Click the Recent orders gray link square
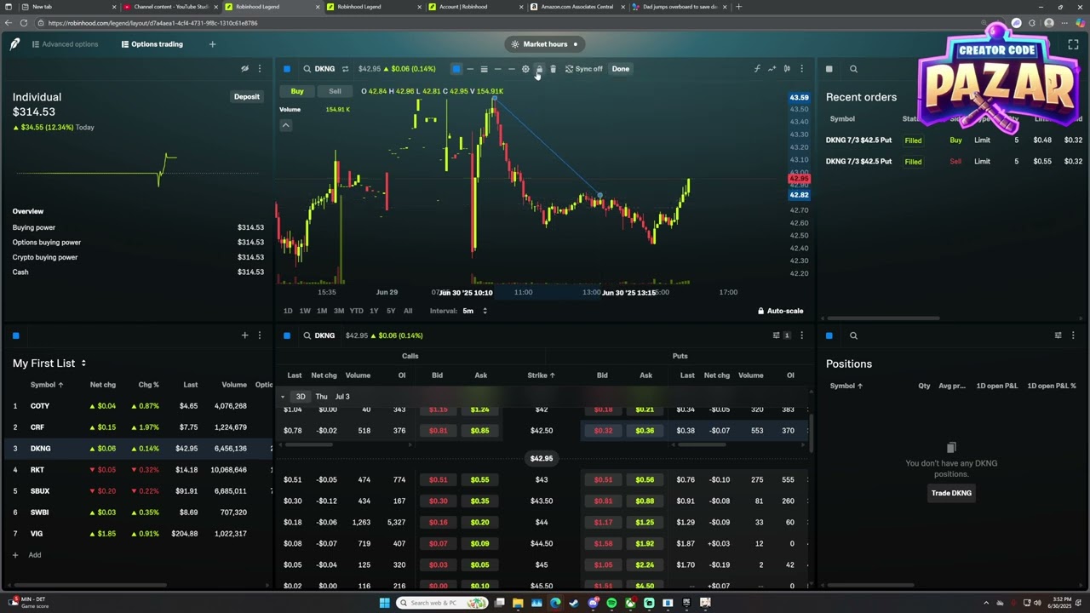The width and height of the screenshot is (1090, 613). click(x=829, y=69)
